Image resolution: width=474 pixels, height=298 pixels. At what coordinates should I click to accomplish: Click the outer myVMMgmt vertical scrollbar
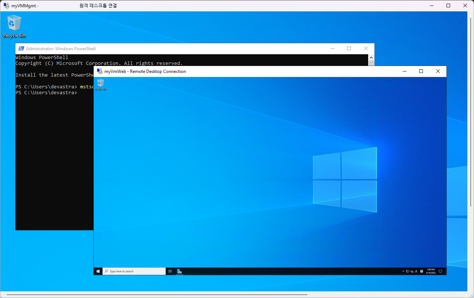pyautogui.click(x=471, y=112)
